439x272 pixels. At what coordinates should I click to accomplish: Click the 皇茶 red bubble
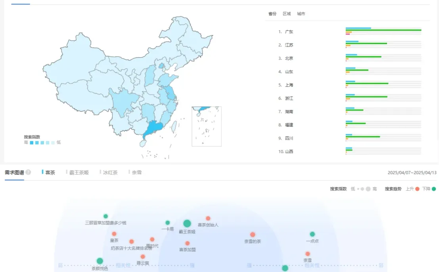click(114, 234)
